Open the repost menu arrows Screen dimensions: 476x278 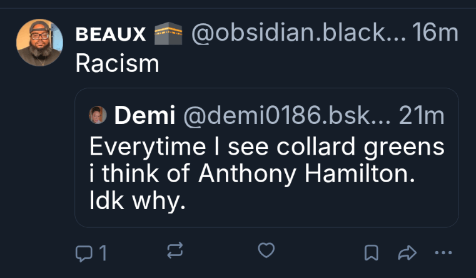175,252
